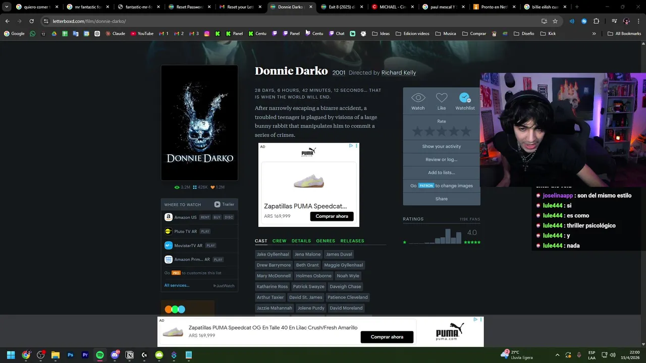Expand the system tray hidden icons chevron
Image resolution: width=646 pixels, height=363 pixels.
coord(557,355)
